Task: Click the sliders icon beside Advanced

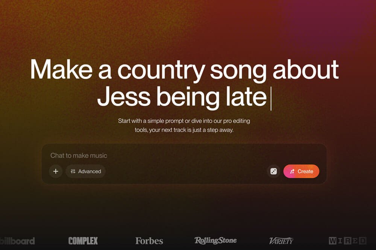Action: click(x=73, y=171)
